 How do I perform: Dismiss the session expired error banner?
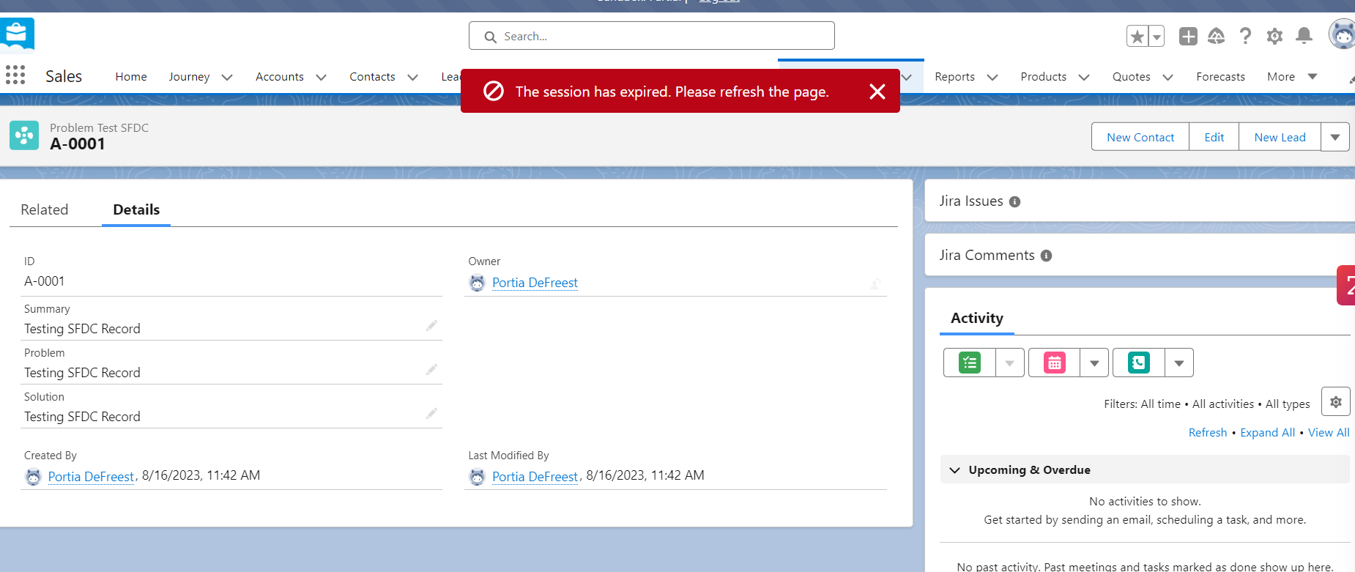[877, 92]
